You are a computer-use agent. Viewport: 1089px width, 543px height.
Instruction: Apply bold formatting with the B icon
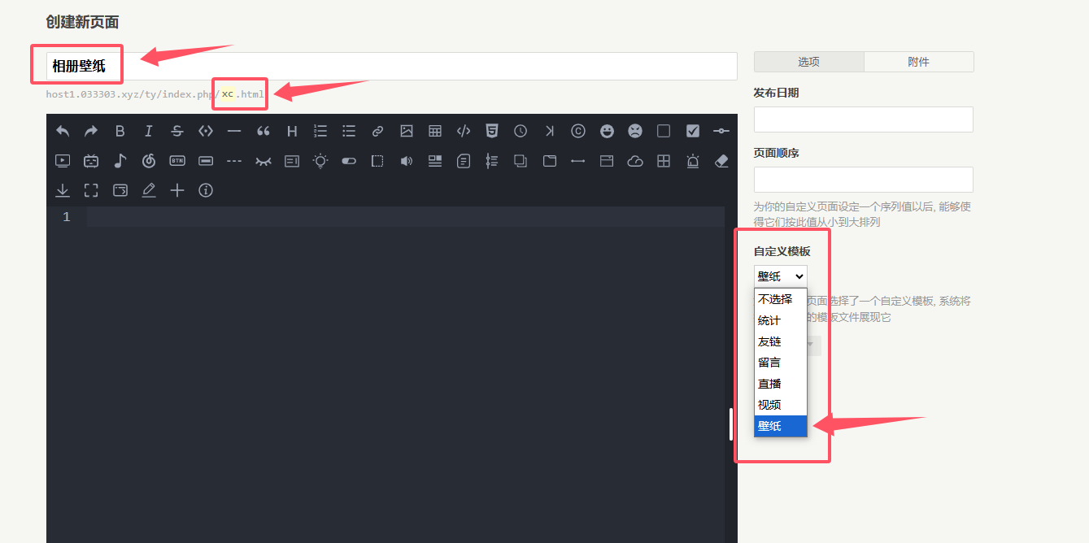point(120,130)
